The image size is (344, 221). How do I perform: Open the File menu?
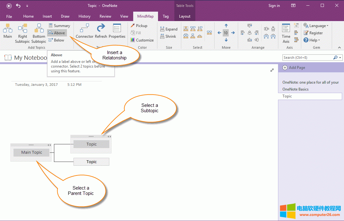tap(9, 16)
